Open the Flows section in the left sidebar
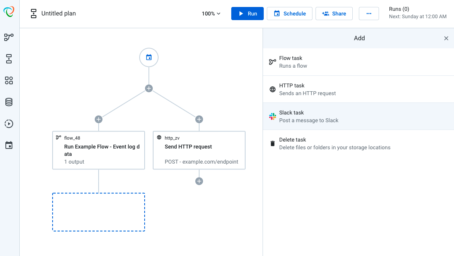Screen dimensions: 454x256 (9, 37)
